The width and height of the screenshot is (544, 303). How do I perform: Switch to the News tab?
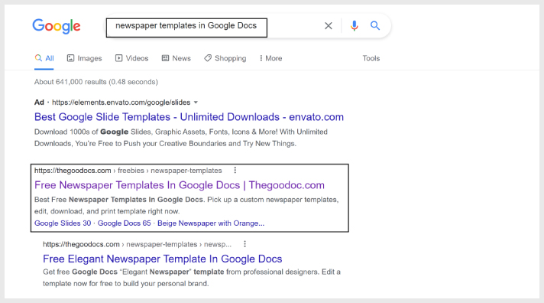(x=176, y=58)
